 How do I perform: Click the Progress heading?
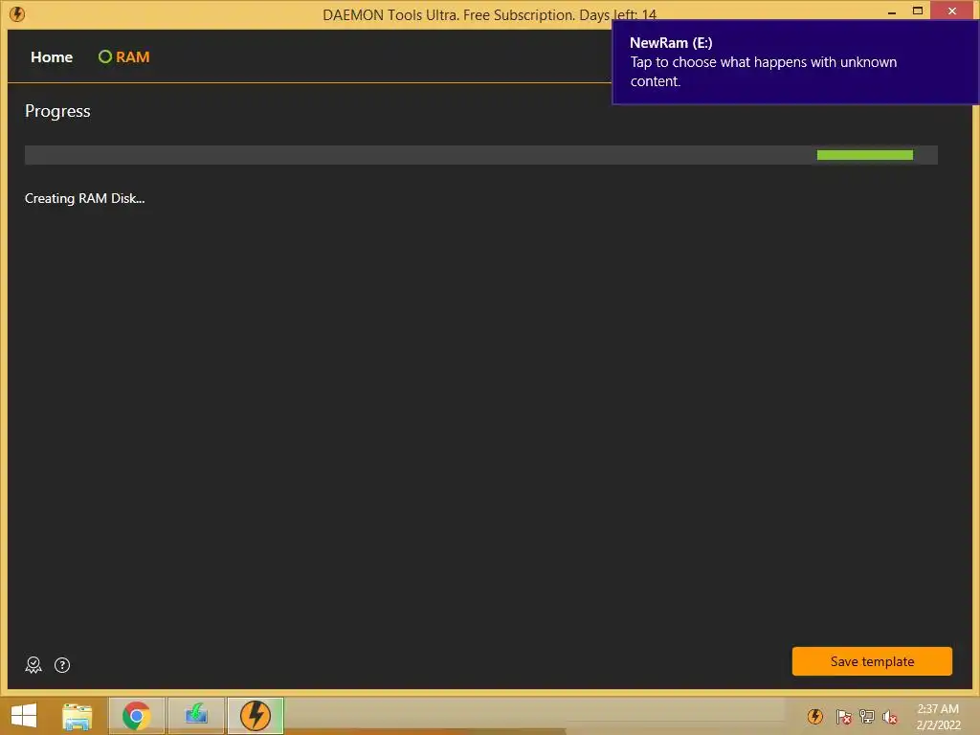click(x=57, y=111)
